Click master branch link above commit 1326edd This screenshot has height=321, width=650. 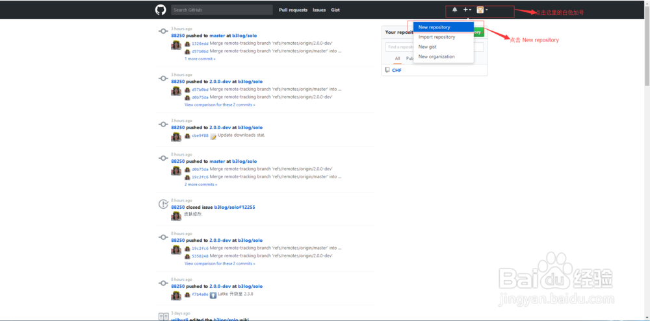tap(217, 36)
